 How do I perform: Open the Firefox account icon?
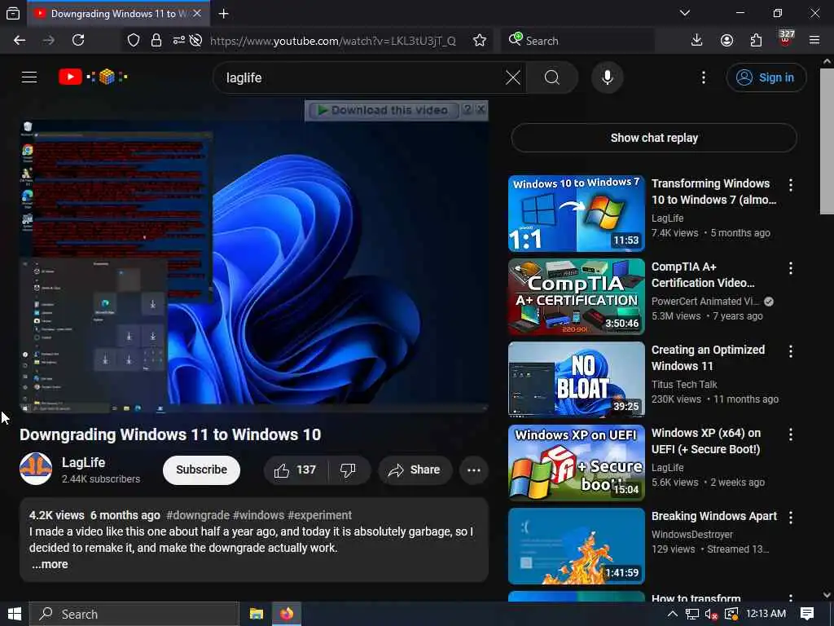click(726, 41)
